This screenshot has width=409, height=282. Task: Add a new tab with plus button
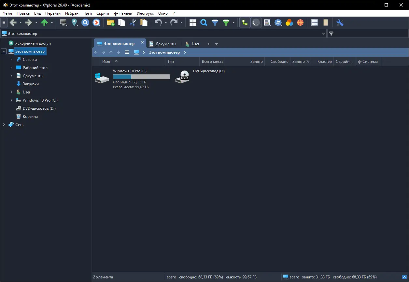209,44
